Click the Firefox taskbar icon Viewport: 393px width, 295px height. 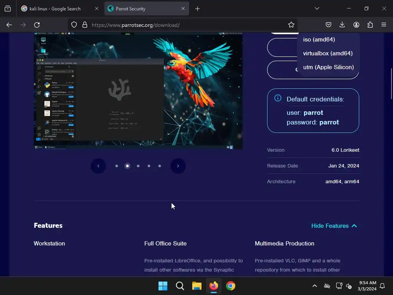[213, 286]
